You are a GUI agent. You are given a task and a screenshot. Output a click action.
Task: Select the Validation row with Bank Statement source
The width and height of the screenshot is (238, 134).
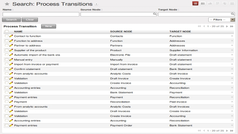coord(7,92)
